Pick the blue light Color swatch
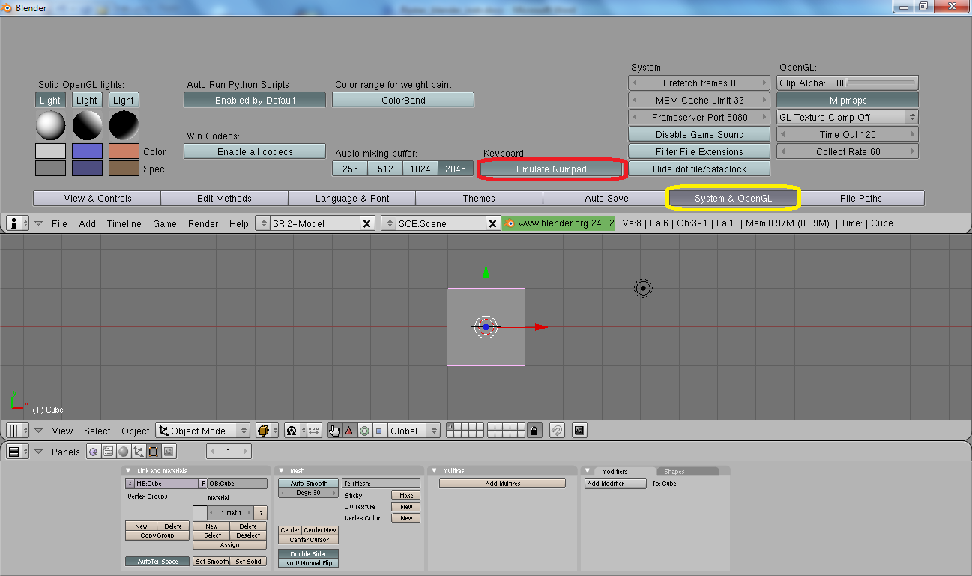Image resolution: width=972 pixels, height=576 pixels. point(87,151)
